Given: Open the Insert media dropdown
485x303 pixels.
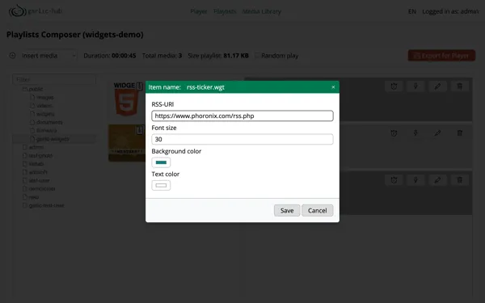Looking at the screenshot, I should click(x=48, y=56).
